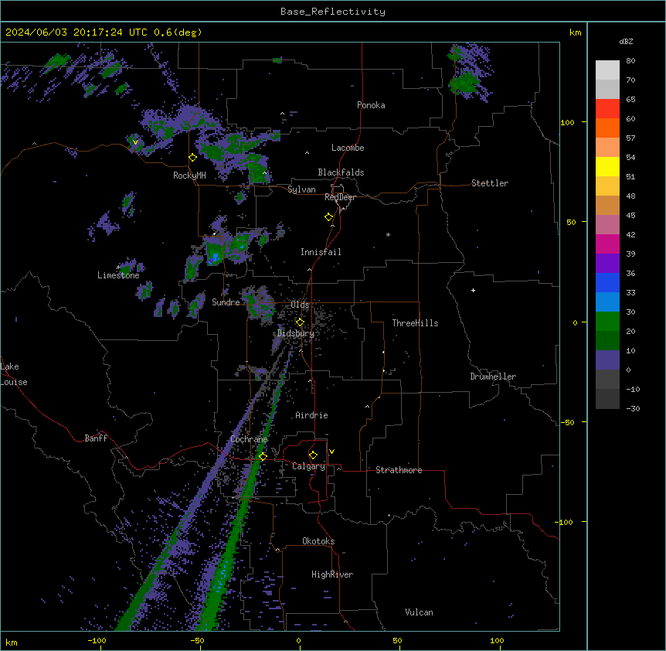Click the Vulcan label
The height and width of the screenshot is (651, 666).
[x=420, y=612]
